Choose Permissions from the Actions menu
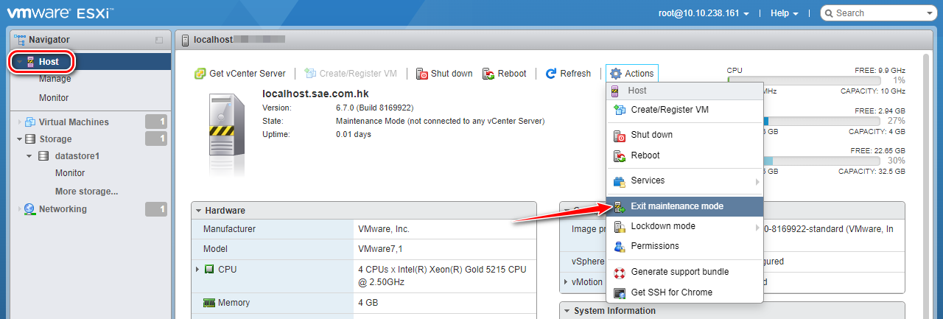943x319 pixels. [654, 246]
